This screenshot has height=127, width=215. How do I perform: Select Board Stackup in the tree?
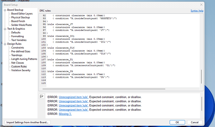pos(15,10)
